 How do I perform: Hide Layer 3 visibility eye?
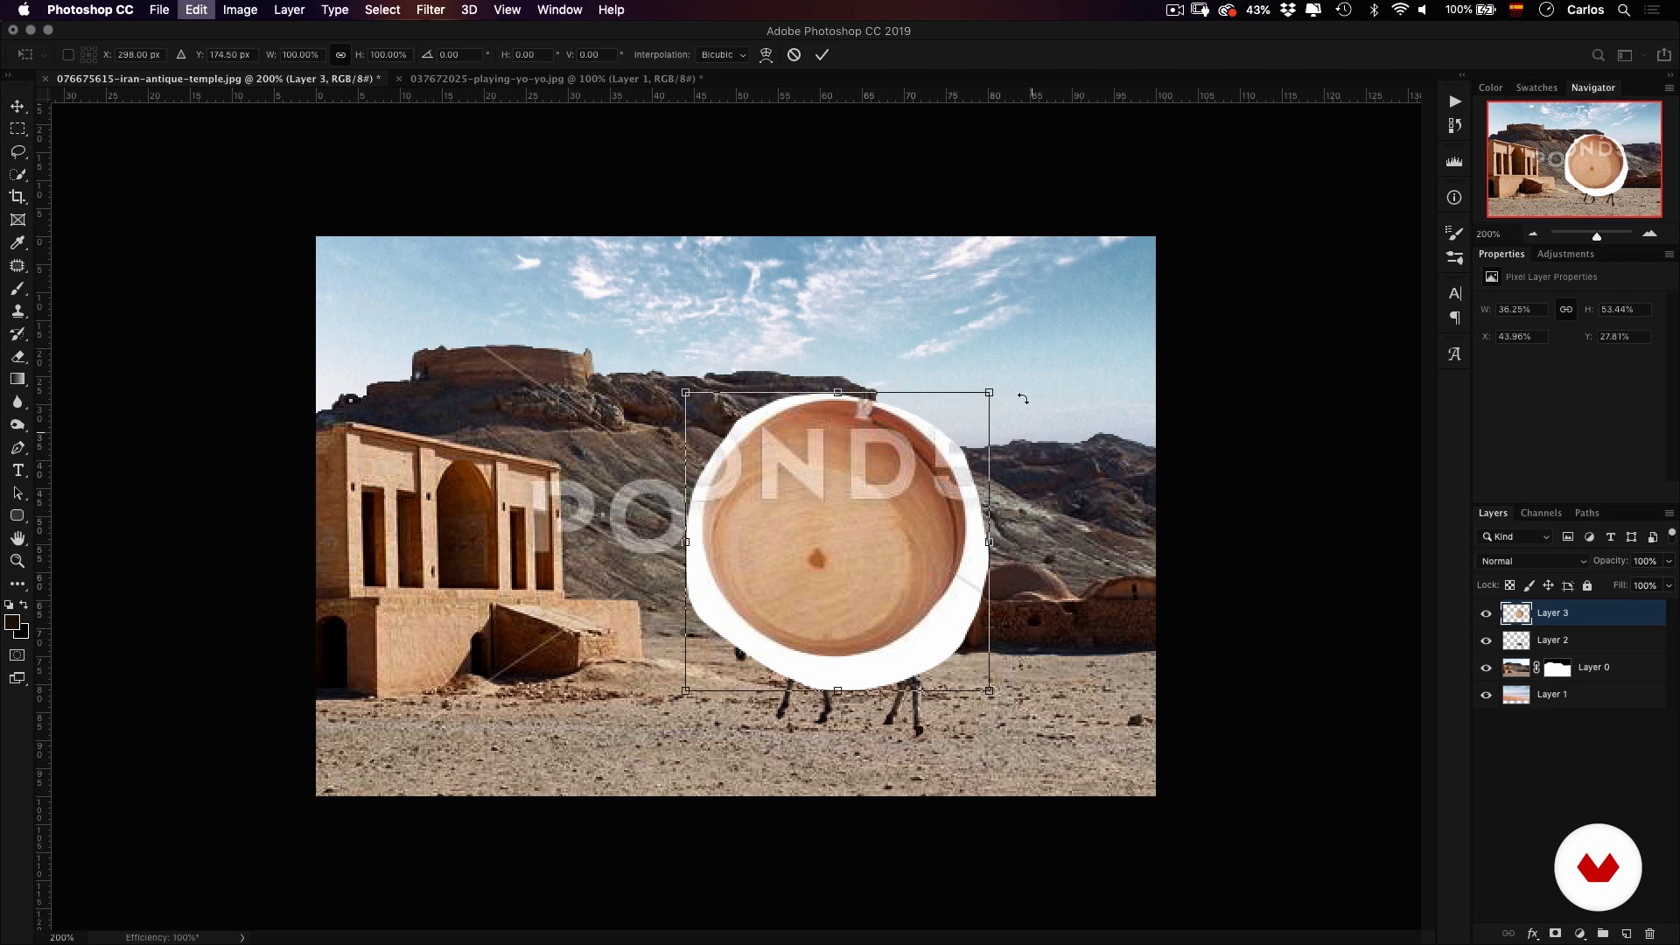pyautogui.click(x=1486, y=613)
